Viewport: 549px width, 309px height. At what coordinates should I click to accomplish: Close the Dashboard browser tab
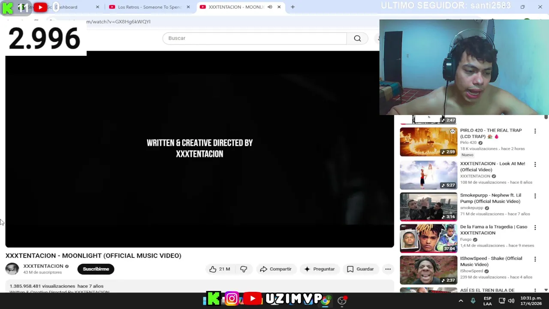point(97,7)
